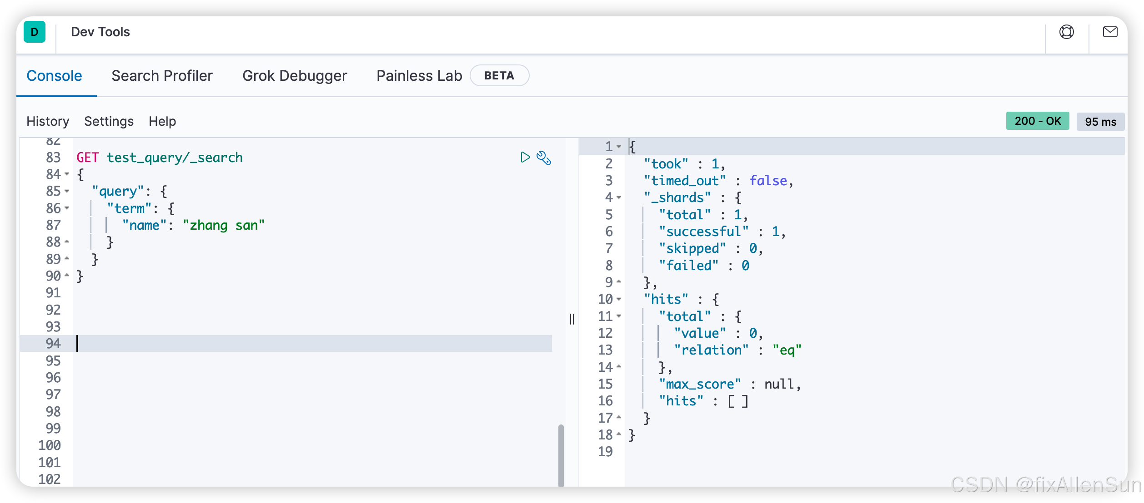The image size is (1144, 503).
Task: Open the help lifebuoy icon
Action: click(x=1066, y=32)
